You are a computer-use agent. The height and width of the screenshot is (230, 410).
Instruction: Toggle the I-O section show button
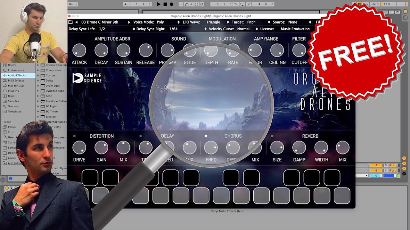pos(404,158)
